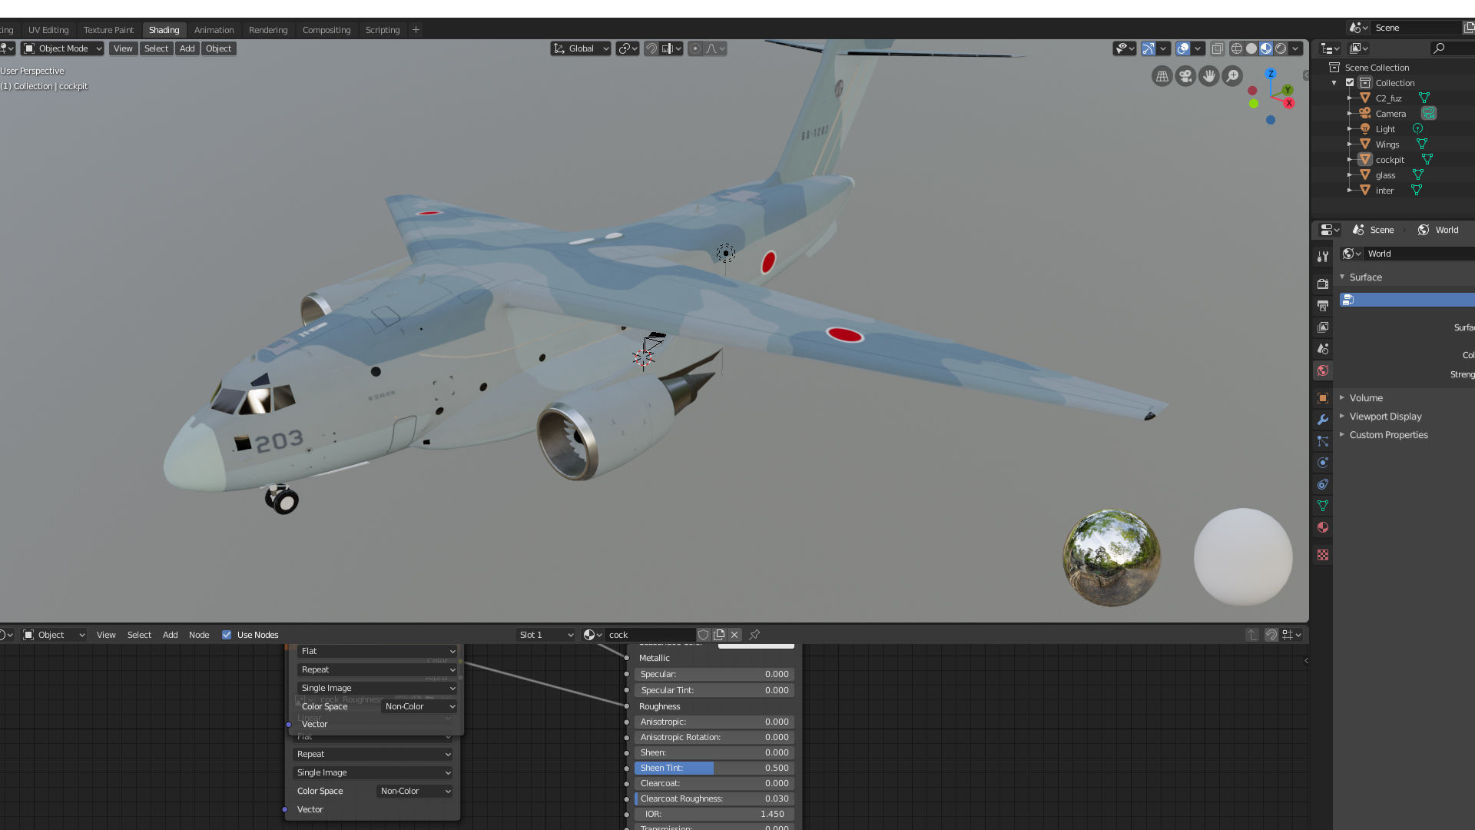This screenshot has height=830, width=1475.
Task: Adjust the Specular value slider
Action: click(714, 674)
